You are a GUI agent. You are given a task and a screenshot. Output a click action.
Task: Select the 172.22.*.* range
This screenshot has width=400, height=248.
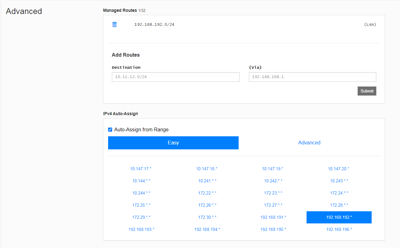point(207,193)
